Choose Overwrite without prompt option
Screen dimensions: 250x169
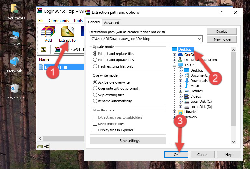point(95,88)
